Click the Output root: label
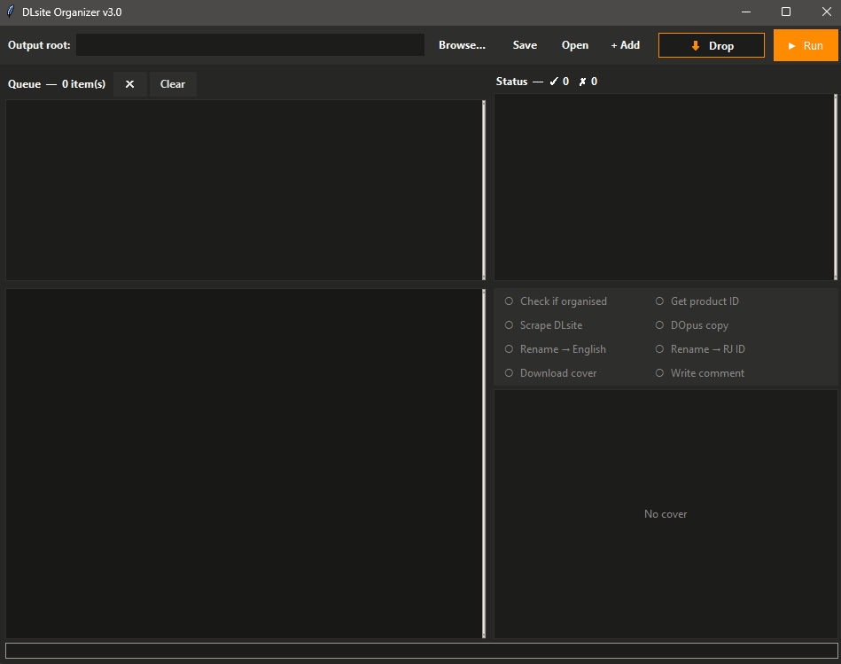This screenshot has height=664, width=841. pos(39,45)
